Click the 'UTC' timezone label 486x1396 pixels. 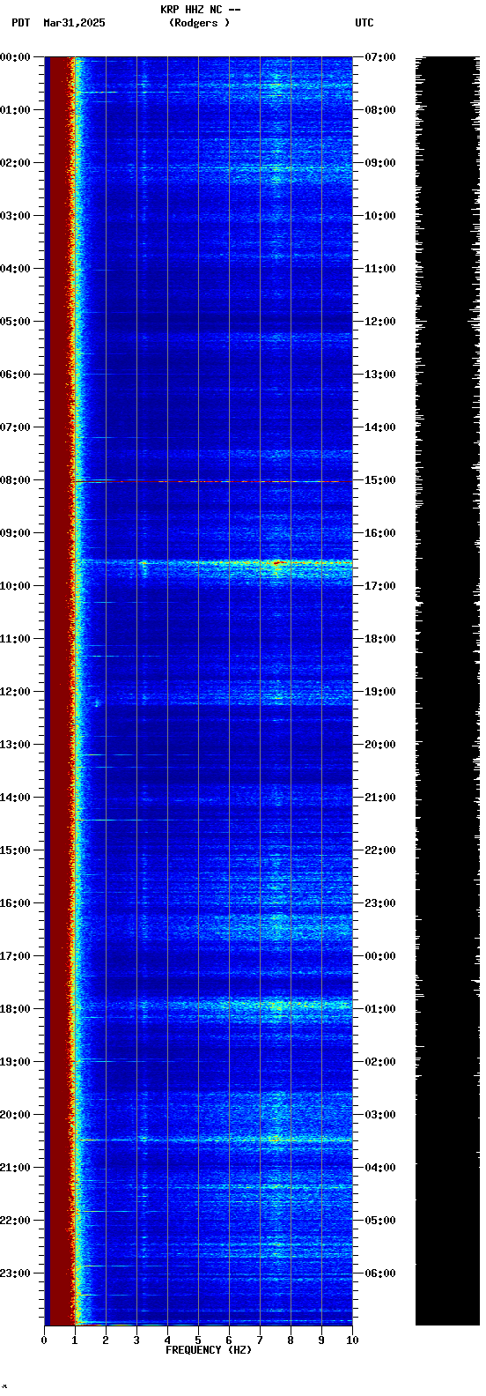(x=364, y=23)
